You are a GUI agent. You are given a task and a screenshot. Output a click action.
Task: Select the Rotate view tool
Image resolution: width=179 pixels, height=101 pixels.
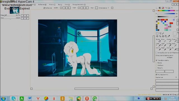(x=163, y=36)
